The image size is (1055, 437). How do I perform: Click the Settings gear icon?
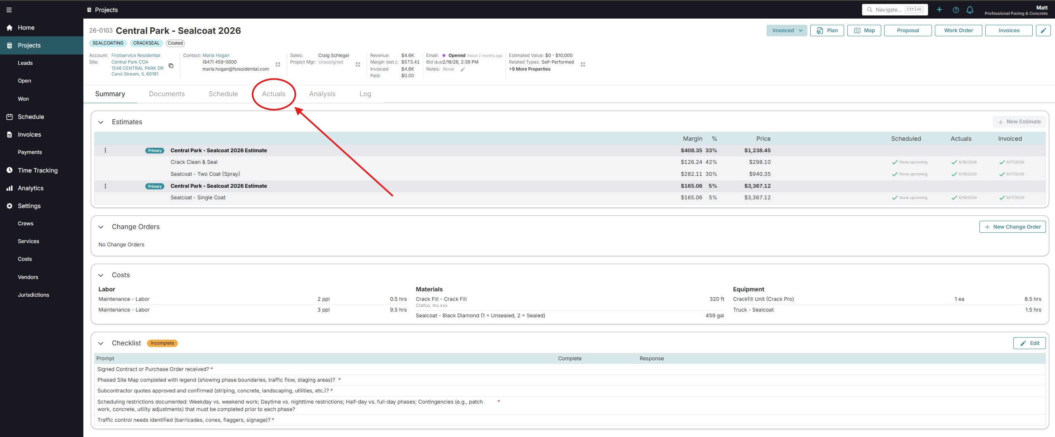9,206
